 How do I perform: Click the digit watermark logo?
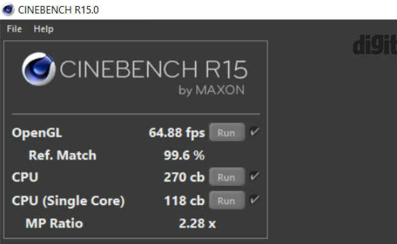pyautogui.click(x=375, y=45)
